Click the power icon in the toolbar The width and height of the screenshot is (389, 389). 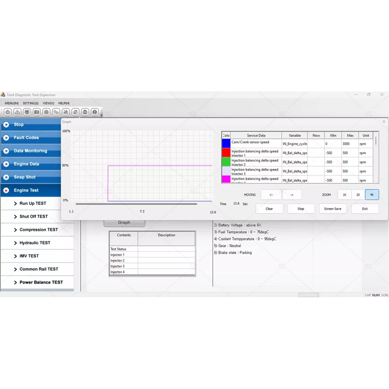click(x=8, y=112)
